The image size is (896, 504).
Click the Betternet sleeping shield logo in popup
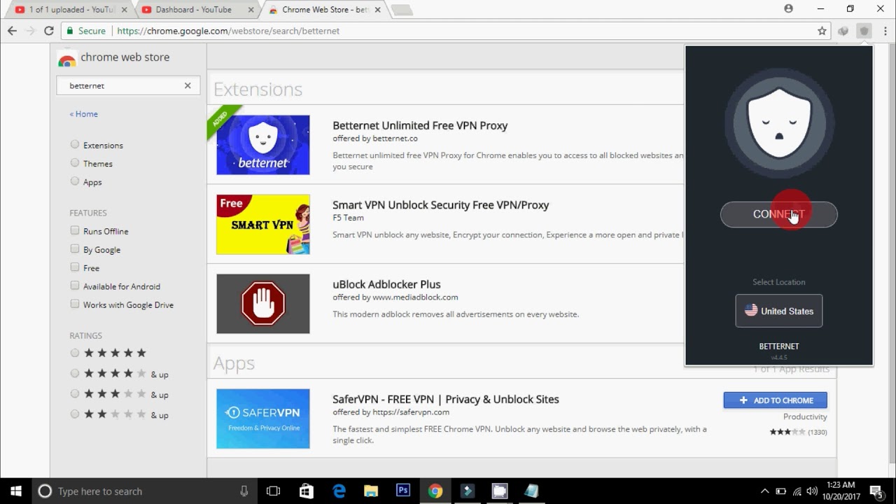point(779,124)
